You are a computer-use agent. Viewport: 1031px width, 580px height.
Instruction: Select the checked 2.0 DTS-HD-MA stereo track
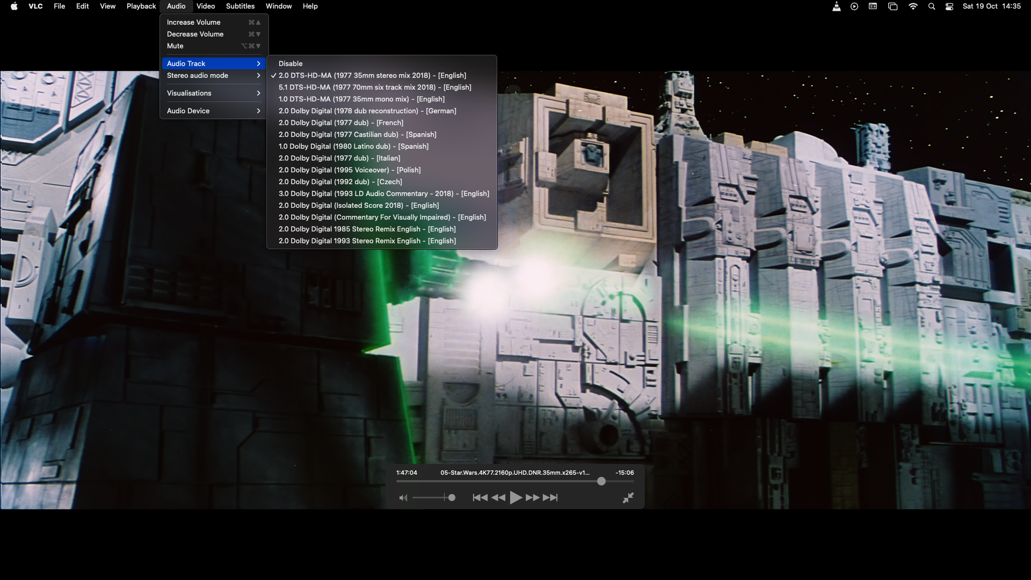[x=372, y=76]
